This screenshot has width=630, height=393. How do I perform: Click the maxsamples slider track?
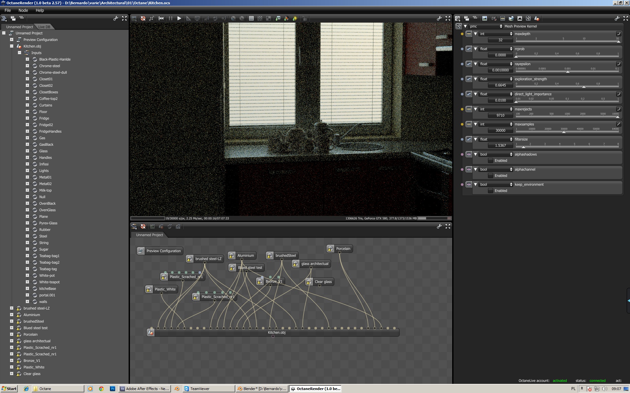[567, 132]
